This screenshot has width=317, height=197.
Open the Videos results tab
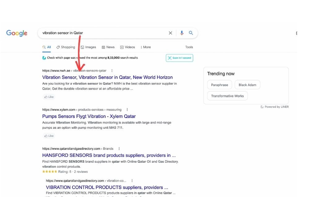coord(128,47)
